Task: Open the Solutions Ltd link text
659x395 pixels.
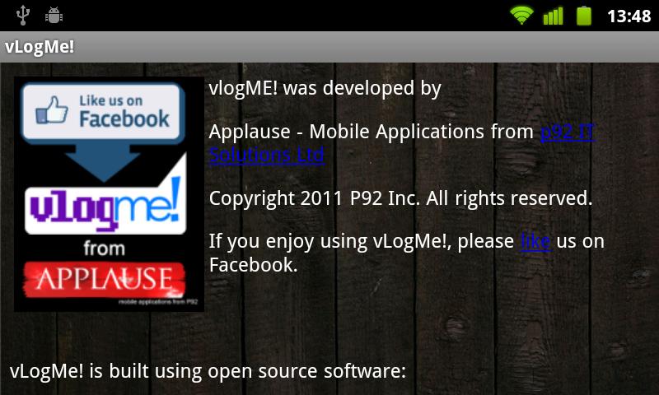Action: click(266, 155)
